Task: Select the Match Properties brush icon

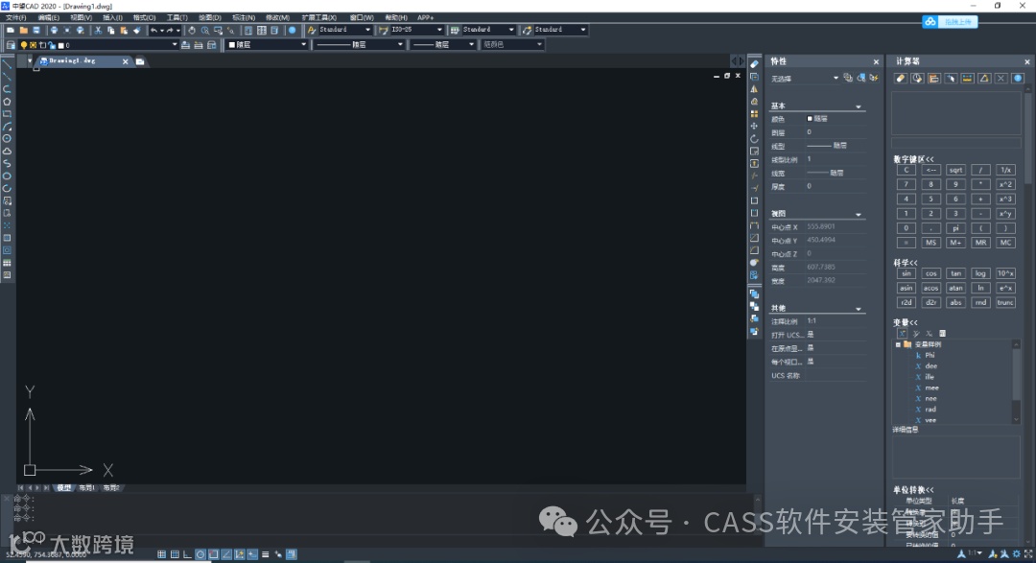Action: (137, 30)
